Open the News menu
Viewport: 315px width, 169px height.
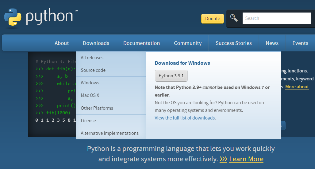click(x=272, y=43)
